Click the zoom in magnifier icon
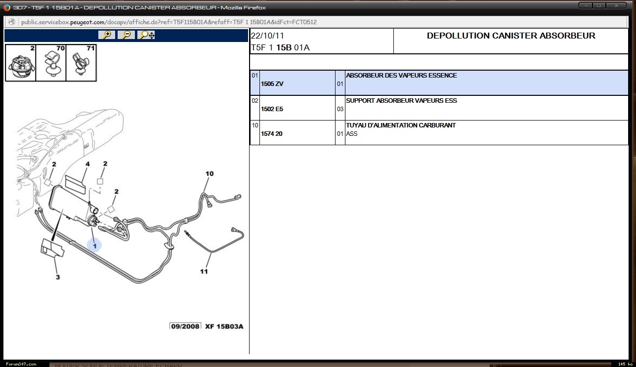The image size is (636, 367). coord(106,35)
